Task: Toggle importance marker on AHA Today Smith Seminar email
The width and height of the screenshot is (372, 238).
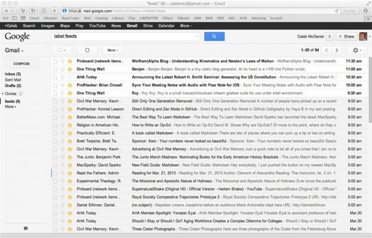Action: click(x=70, y=77)
